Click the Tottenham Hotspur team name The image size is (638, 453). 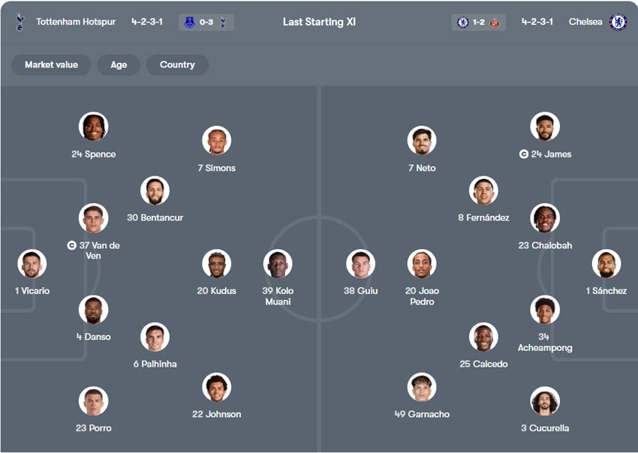coord(76,22)
